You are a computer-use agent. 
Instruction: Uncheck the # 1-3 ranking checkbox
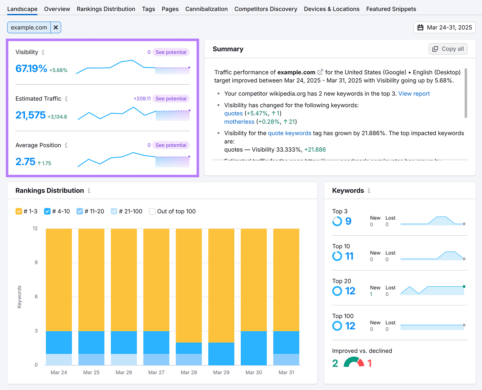[x=19, y=211]
